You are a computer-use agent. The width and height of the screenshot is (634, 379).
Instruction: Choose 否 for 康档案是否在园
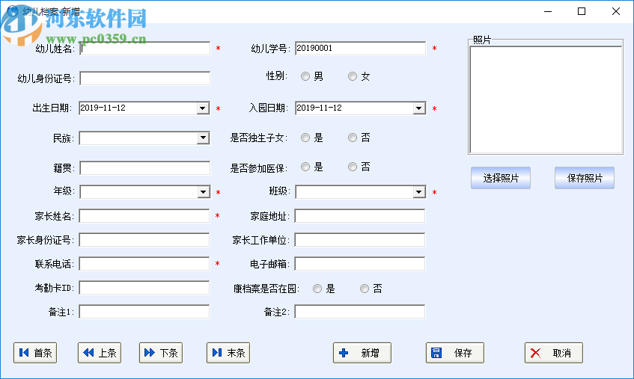(x=365, y=289)
